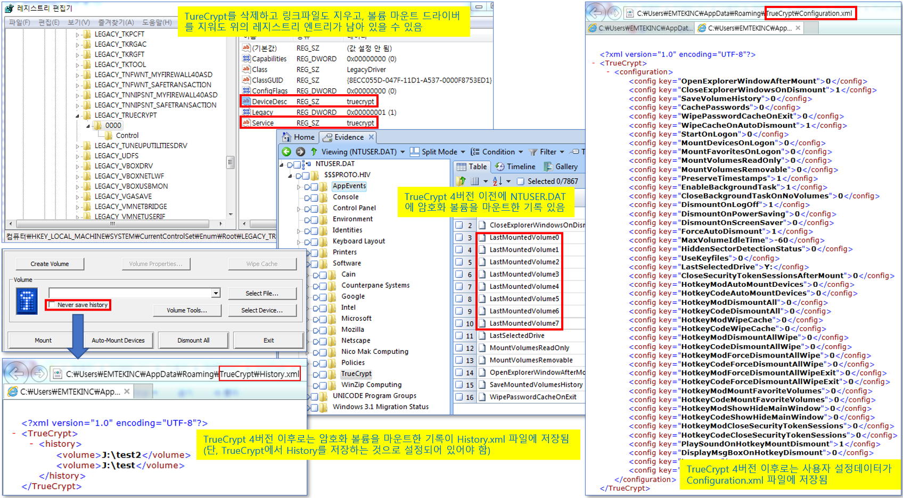Check the row checkbox for MountVolumesReadOnly
903x498 pixels.
pyautogui.click(x=459, y=347)
